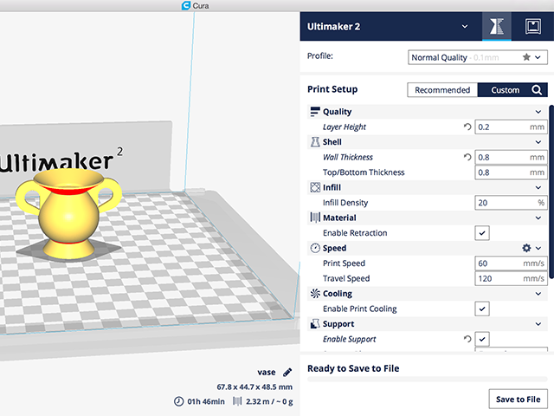Rename the vase job with the pencil icon

pyautogui.click(x=287, y=372)
